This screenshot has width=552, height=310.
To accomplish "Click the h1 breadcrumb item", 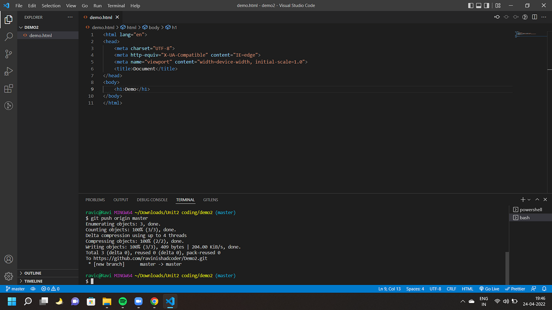I will coord(172,28).
